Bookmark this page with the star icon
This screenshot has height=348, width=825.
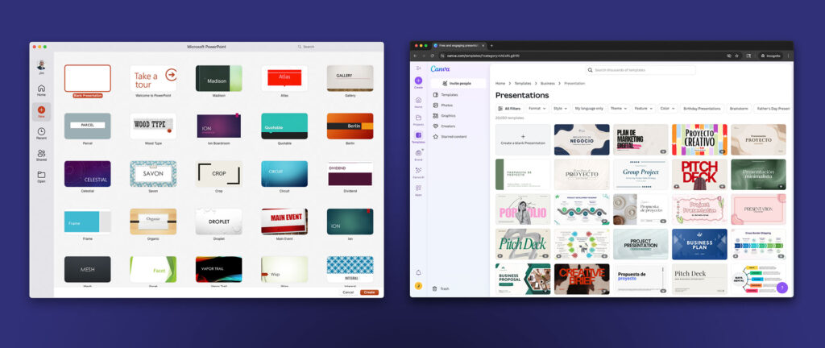[736, 56]
